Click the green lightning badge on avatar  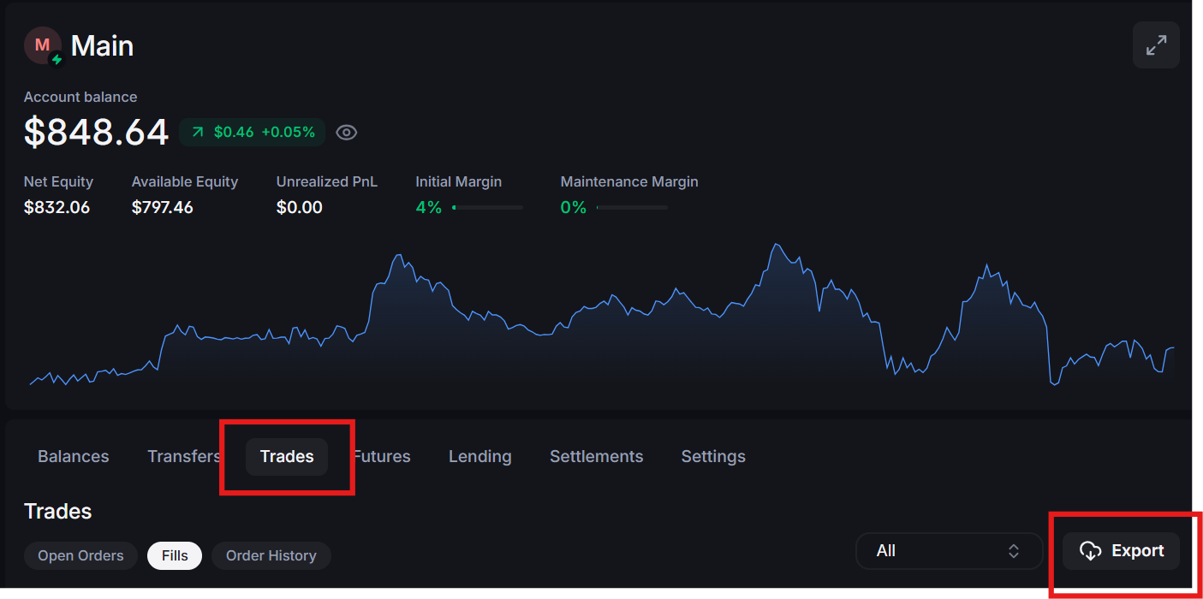[x=57, y=60]
